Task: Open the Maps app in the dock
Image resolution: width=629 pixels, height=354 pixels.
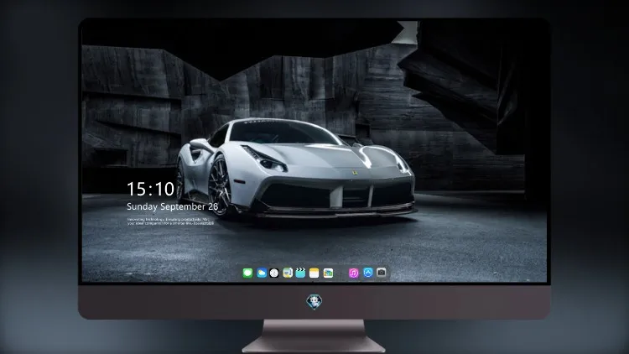Action: (288, 273)
